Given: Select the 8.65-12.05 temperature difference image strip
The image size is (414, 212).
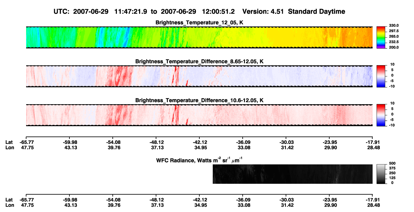Looking at the screenshot, I should click(199, 76).
